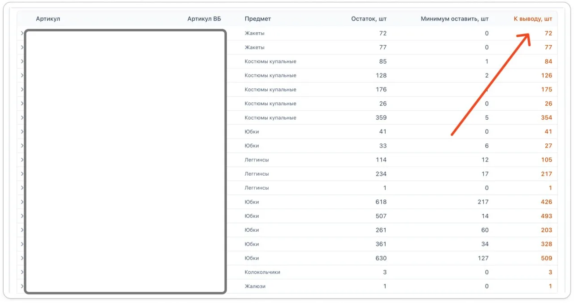The height and width of the screenshot is (303, 574).
Task: Select the Минимум оставить value 217
Action: click(x=483, y=202)
